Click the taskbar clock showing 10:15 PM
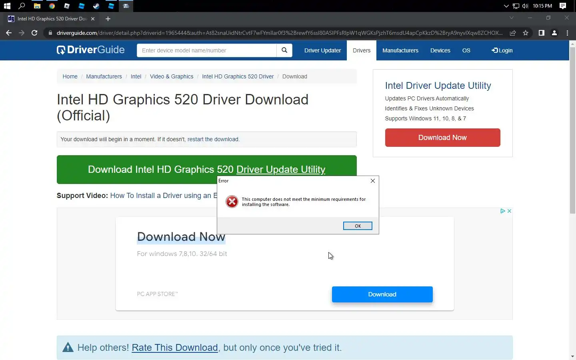 [542, 6]
